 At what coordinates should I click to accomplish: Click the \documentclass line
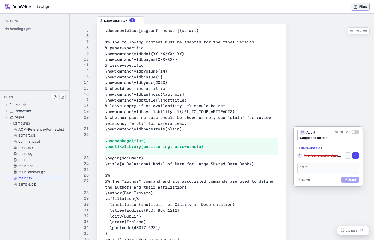tap(152, 31)
